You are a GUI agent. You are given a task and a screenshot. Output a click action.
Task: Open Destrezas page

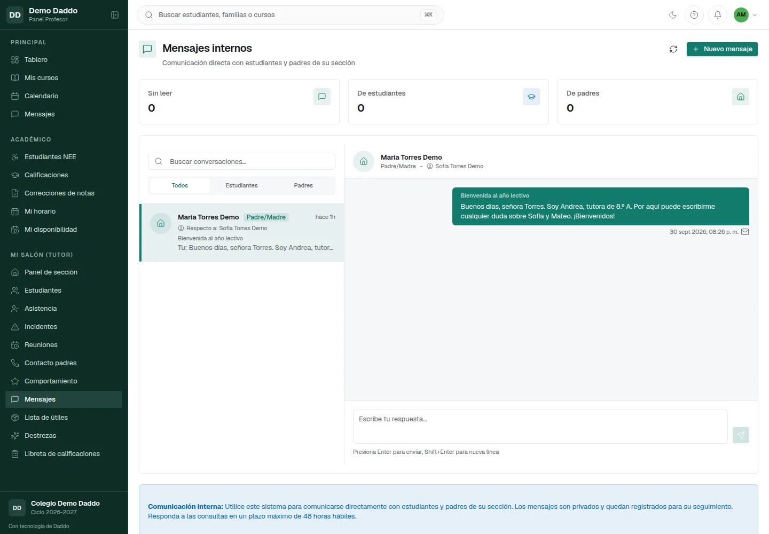tap(64, 436)
